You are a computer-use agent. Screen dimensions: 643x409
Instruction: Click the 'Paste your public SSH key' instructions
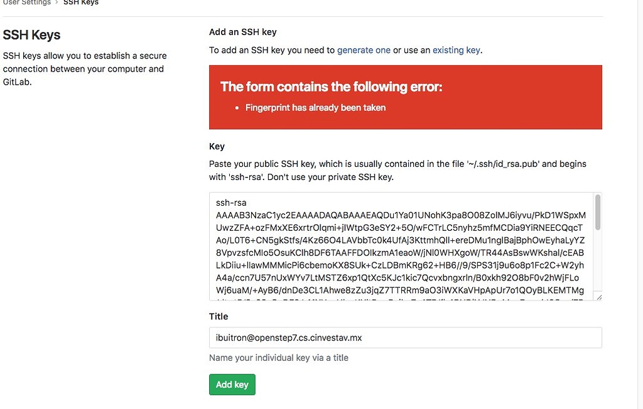coord(397,170)
